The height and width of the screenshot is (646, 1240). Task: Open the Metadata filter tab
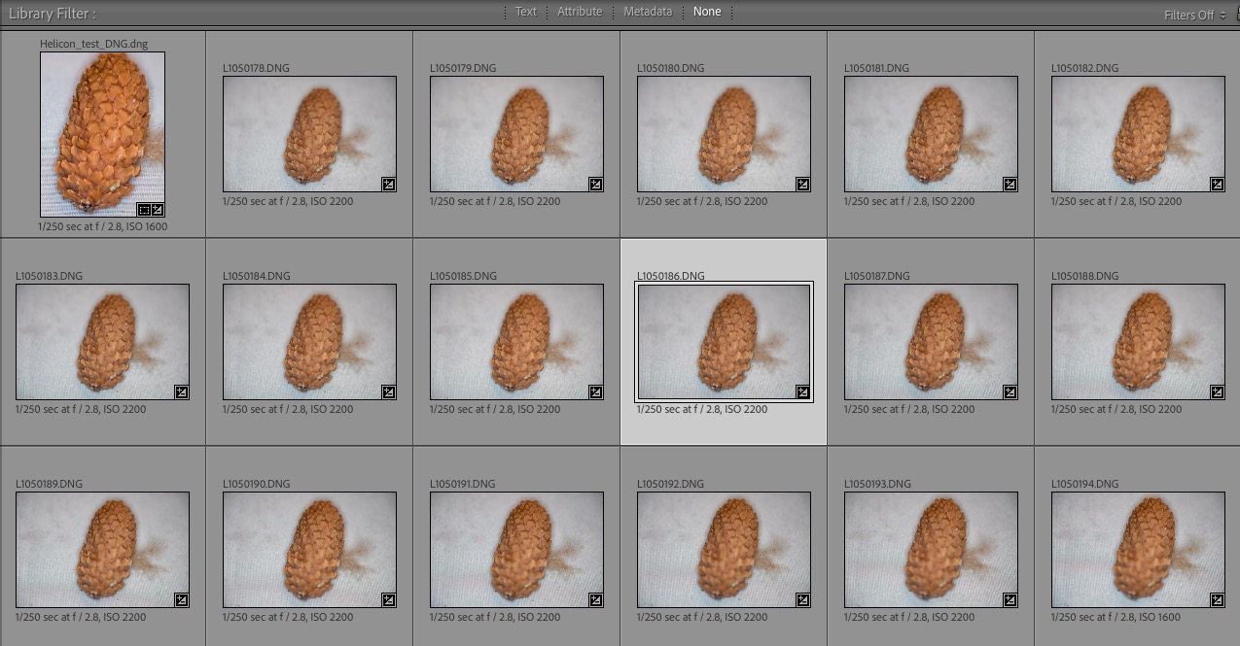647,12
